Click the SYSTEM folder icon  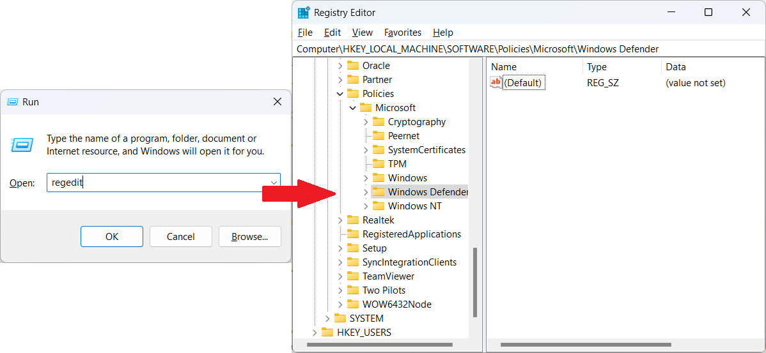pos(340,319)
